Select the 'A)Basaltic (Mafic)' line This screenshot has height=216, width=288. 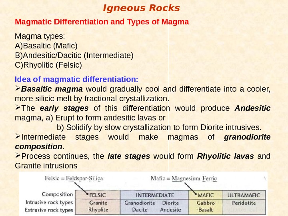46,46
